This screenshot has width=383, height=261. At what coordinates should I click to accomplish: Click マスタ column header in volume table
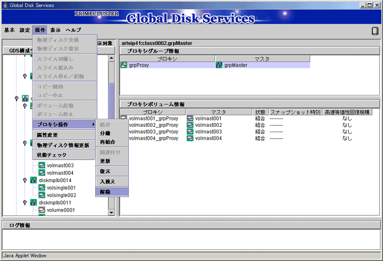[x=219, y=112]
